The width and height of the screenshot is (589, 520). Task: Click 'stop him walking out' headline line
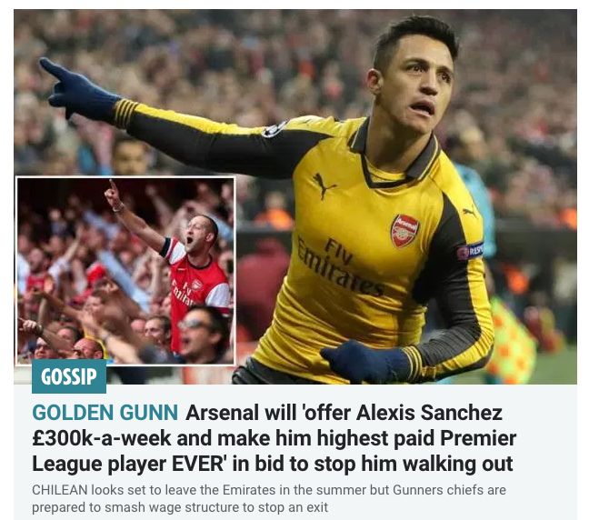(414, 464)
